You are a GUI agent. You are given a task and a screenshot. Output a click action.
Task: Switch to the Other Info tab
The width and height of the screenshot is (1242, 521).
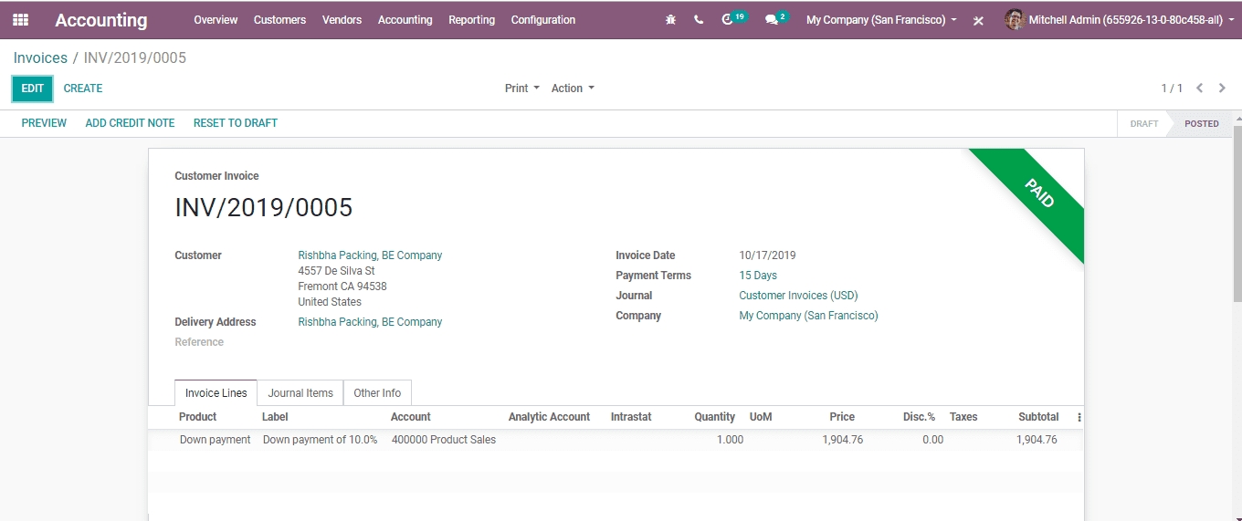[377, 393]
